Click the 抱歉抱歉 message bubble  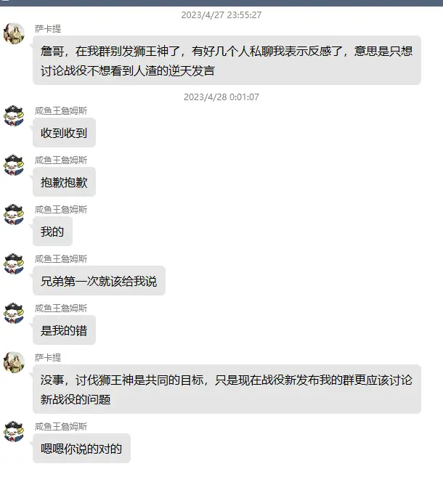click(65, 182)
